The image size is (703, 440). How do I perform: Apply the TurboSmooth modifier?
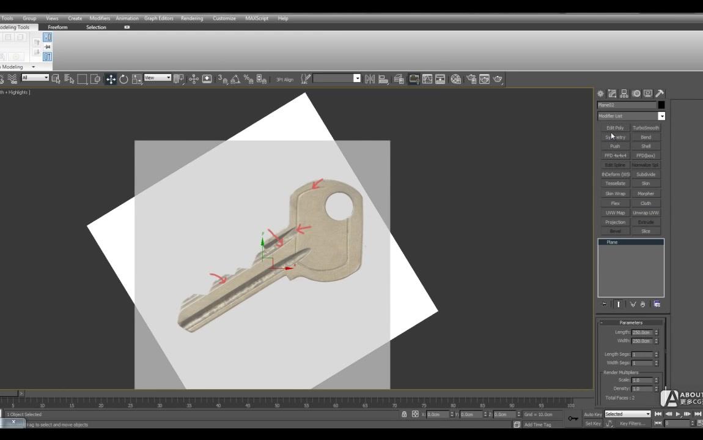coord(646,127)
